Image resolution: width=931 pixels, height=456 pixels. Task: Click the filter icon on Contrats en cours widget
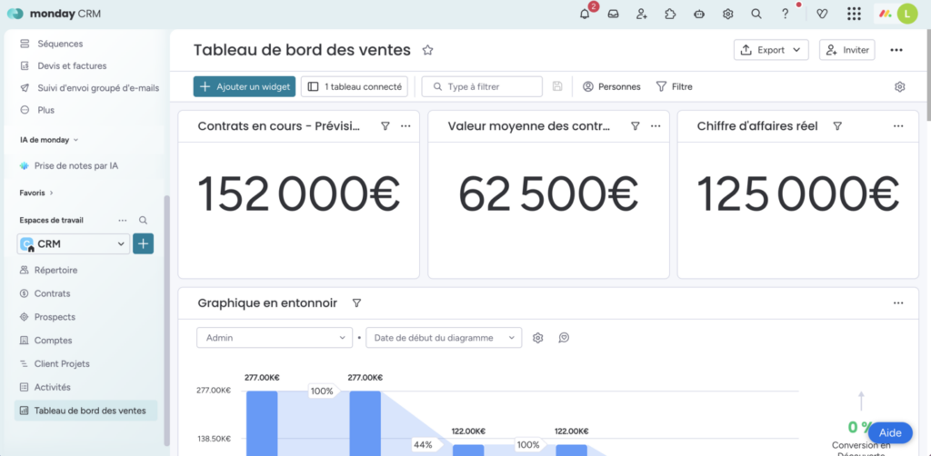[x=385, y=125]
